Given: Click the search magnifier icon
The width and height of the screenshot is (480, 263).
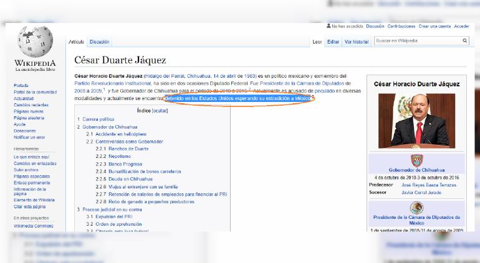Looking at the screenshot, I should (x=464, y=40).
